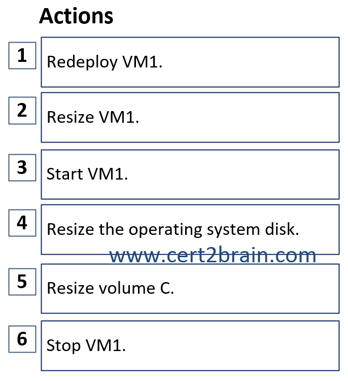Click the number 6 box
Image resolution: width=348 pixels, height=381 pixels.
(x=22, y=339)
